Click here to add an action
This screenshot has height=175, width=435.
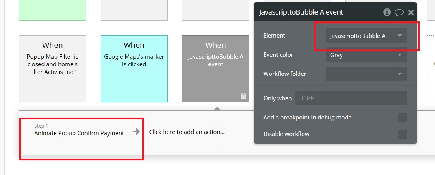[x=187, y=132]
